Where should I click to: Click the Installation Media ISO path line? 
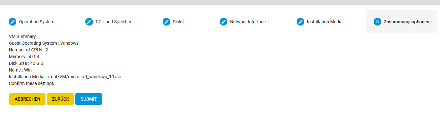(65, 77)
